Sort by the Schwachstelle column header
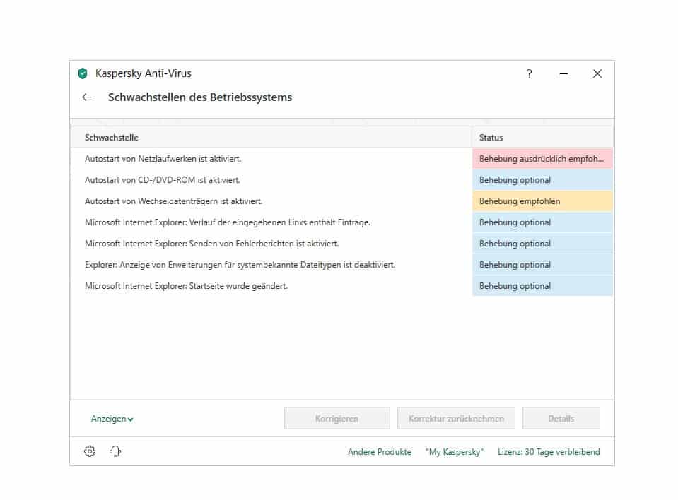This screenshot has height=500, width=678. [271, 137]
